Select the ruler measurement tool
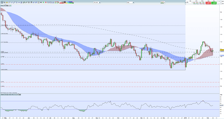This screenshot has height=119, width=224. (9, 2)
